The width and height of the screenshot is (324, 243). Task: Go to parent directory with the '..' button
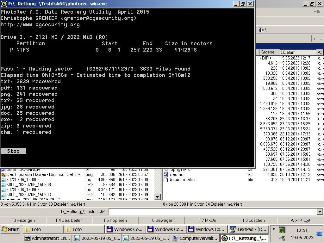(x=321, y=39)
